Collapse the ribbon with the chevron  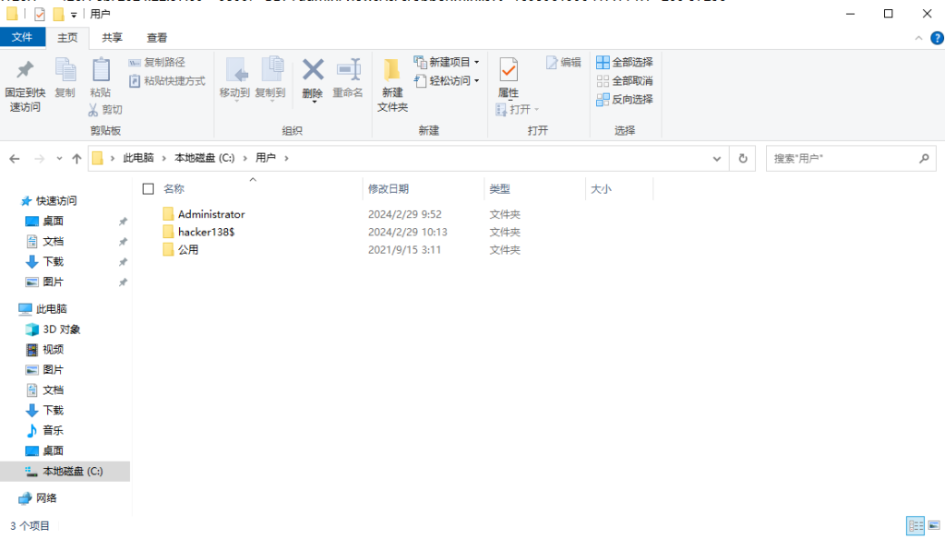pos(917,38)
